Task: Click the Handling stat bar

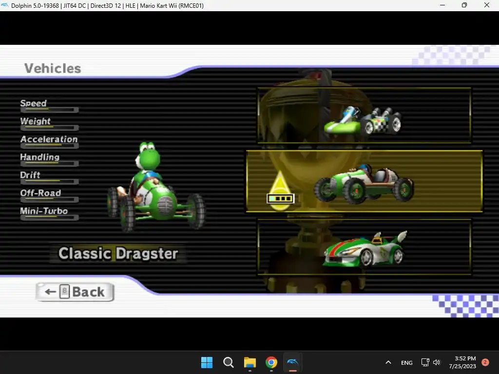Action: pos(49,164)
